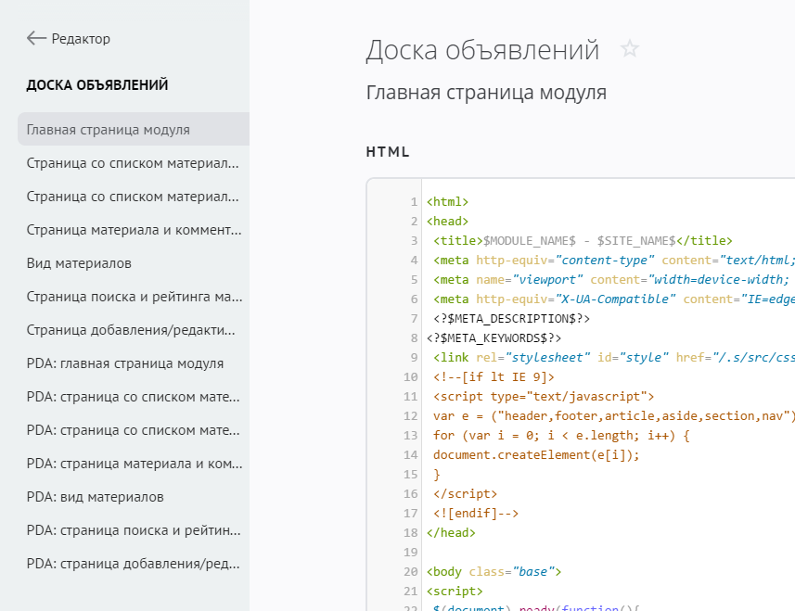Click line number 20 in code gutter

411,572
